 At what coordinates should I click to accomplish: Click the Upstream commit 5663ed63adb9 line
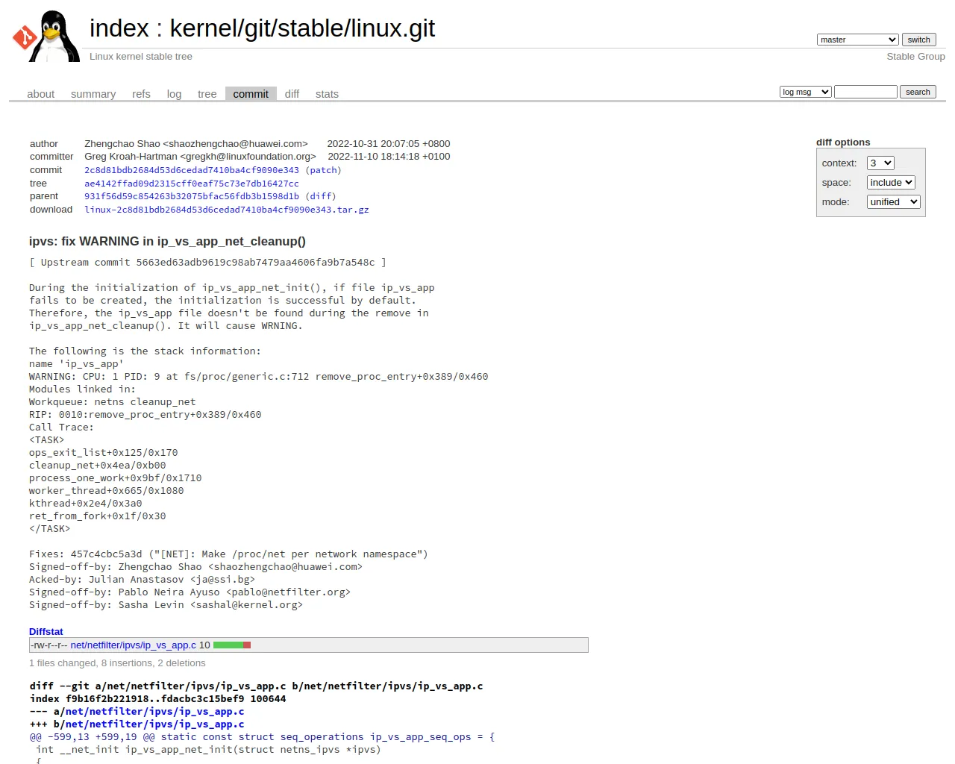pyautogui.click(x=207, y=262)
